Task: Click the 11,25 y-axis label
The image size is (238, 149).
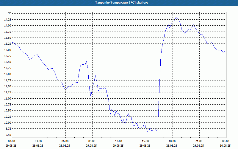Action: pyautogui.click(x=8, y=92)
